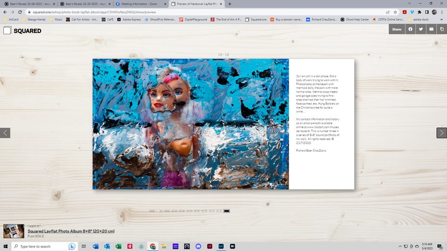Viewport: 447px width, 251px height.
Task: Open the Ghost(Pro) Referral bookmark
Action: 160,20
